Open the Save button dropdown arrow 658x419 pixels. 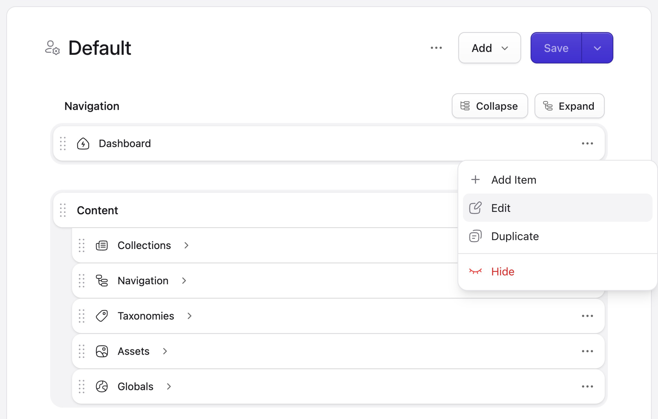pos(597,48)
